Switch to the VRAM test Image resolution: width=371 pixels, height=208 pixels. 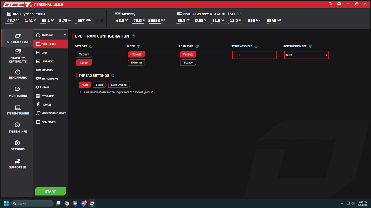45,87
